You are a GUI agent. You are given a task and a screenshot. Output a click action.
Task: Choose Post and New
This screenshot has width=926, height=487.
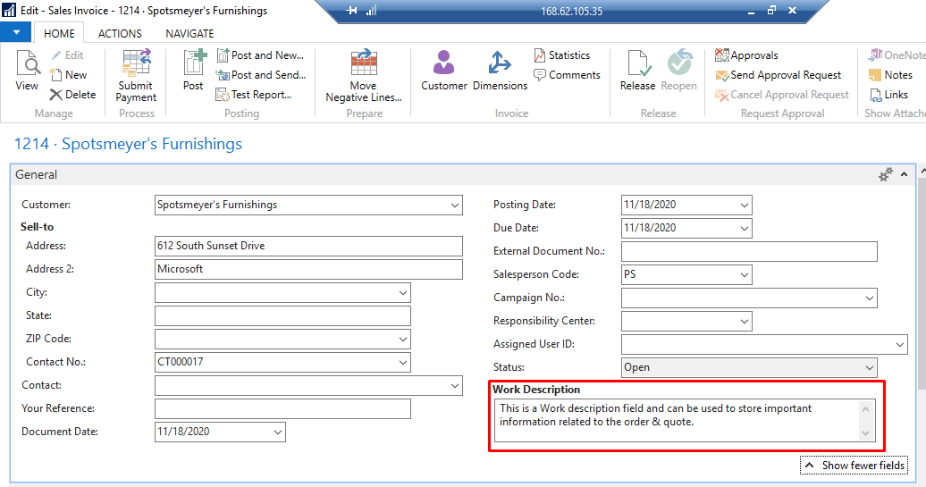(260, 55)
